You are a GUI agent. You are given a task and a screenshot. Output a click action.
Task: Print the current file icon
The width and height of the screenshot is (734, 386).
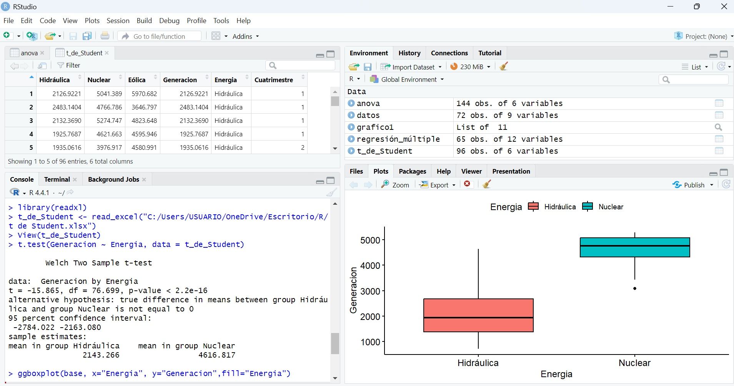tap(105, 36)
